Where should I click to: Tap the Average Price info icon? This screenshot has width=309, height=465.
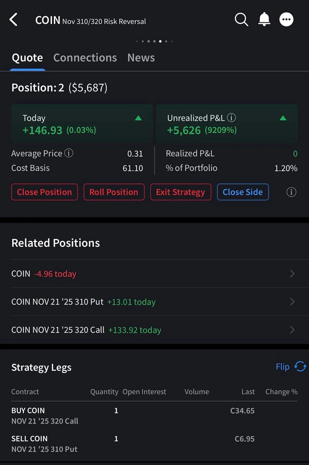[69, 153]
